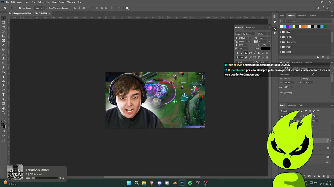The image size is (334, 187).
Task: Toggle Strikethrough text style
Action: tap(267, 53)
